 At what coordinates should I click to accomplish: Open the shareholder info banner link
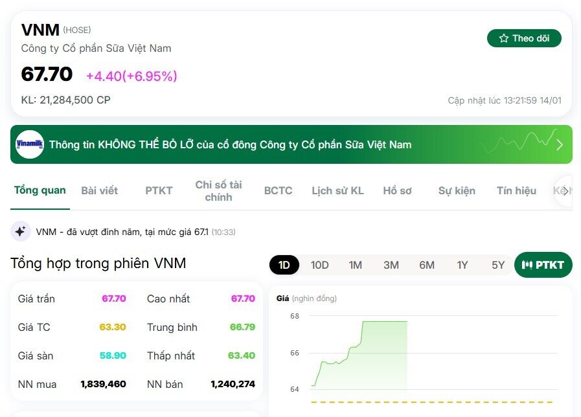[232, 144]
